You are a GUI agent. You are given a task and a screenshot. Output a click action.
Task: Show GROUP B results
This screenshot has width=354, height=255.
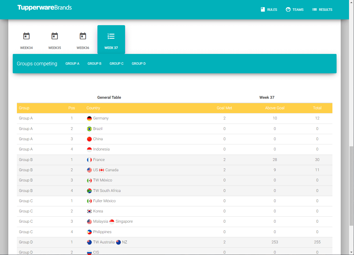tap(94, 64)
